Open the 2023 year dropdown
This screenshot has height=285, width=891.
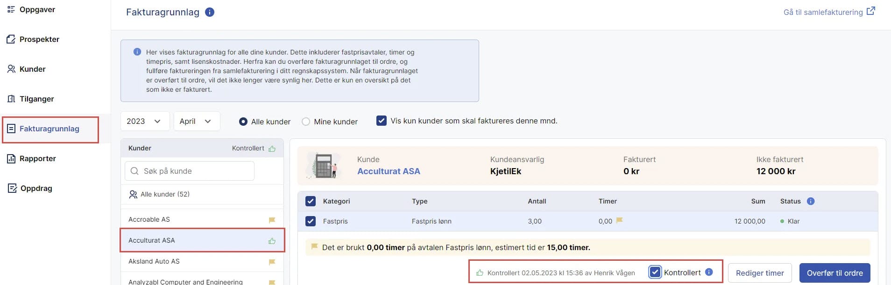144,121
